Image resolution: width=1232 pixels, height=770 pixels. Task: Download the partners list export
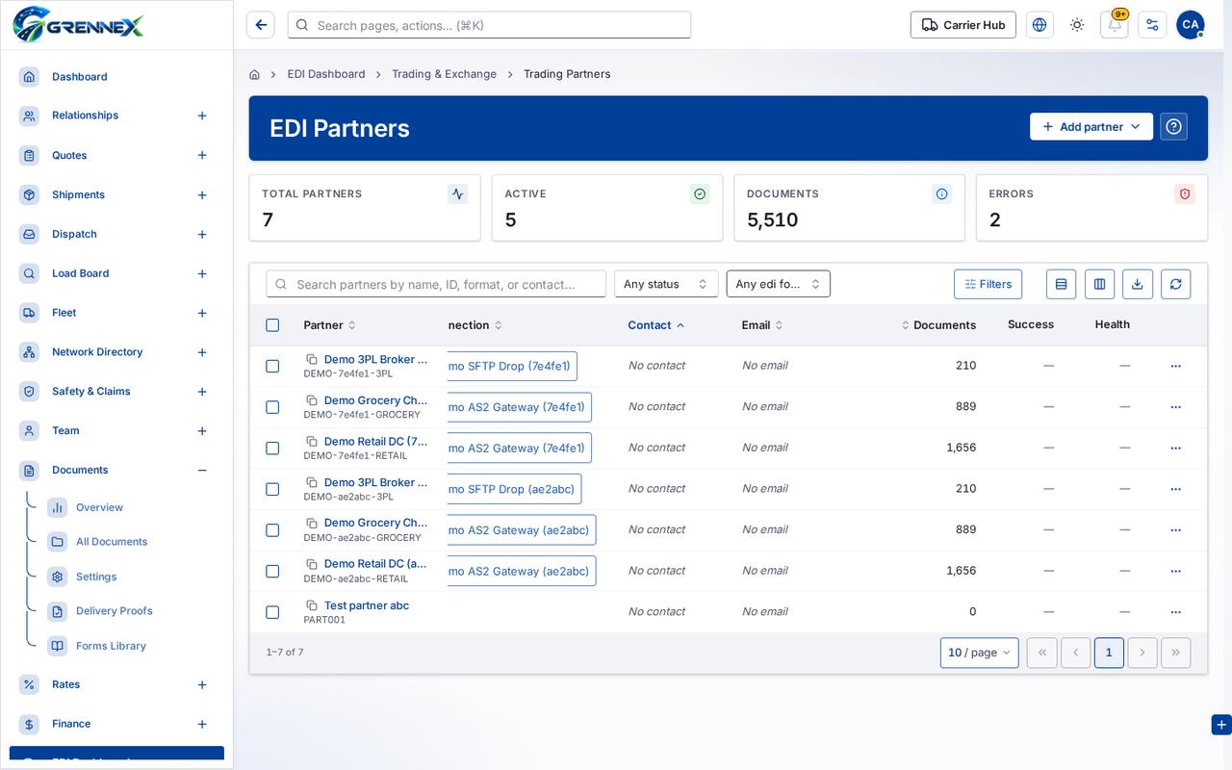pos(1138,284)
